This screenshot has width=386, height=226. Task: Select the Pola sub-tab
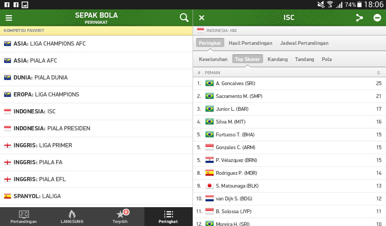327,59
